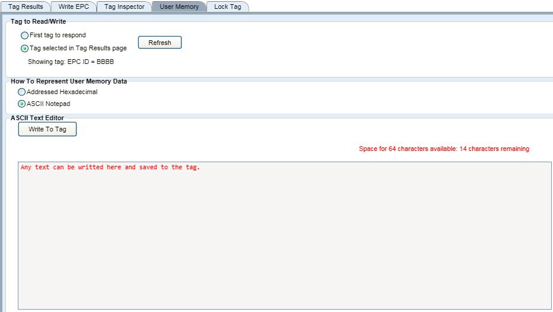This screenshot has height=312, width=553.
Task: Click the Refresh button
Action: pos(160,43)
